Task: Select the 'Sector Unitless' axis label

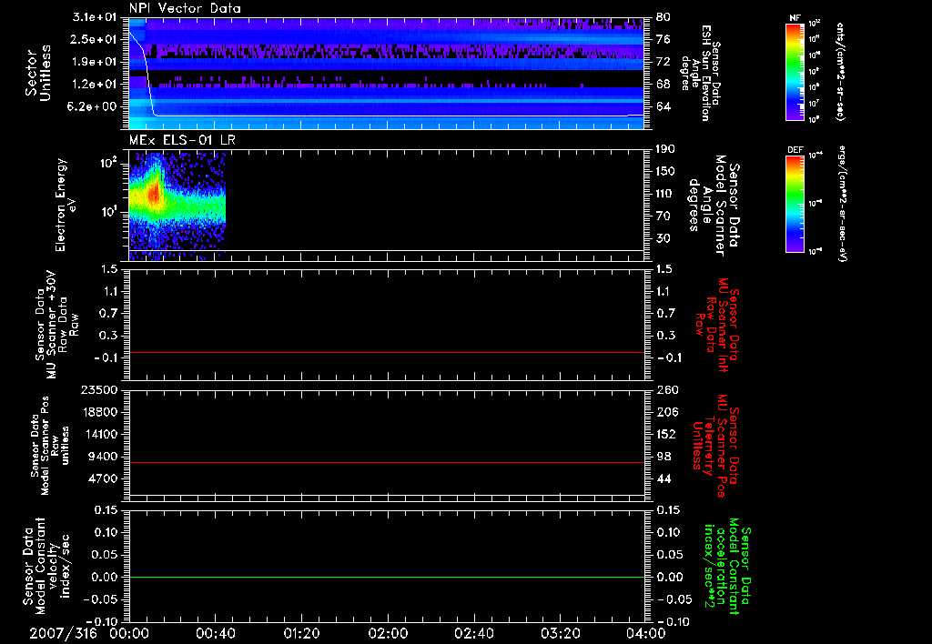Action: pyautogui.click(x=38, y=73)
